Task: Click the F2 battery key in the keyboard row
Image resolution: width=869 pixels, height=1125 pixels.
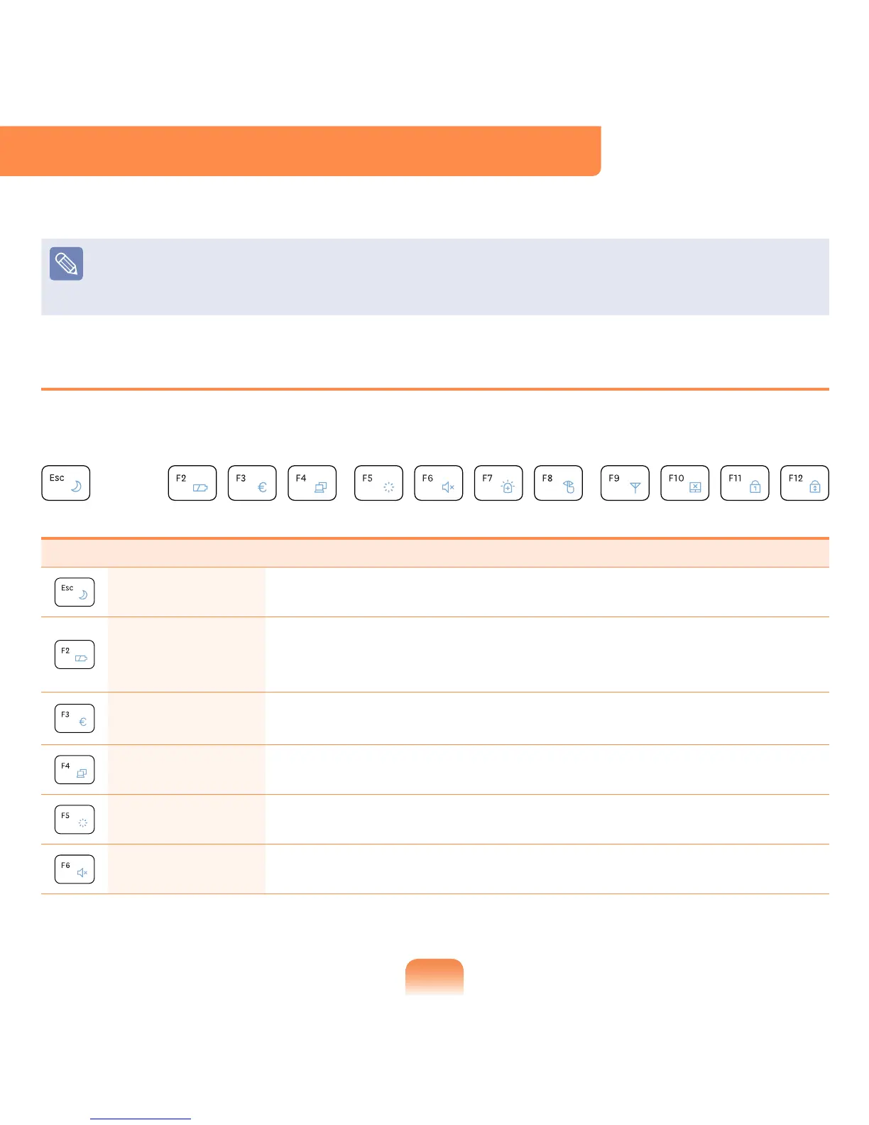Action: click(192, 483)
